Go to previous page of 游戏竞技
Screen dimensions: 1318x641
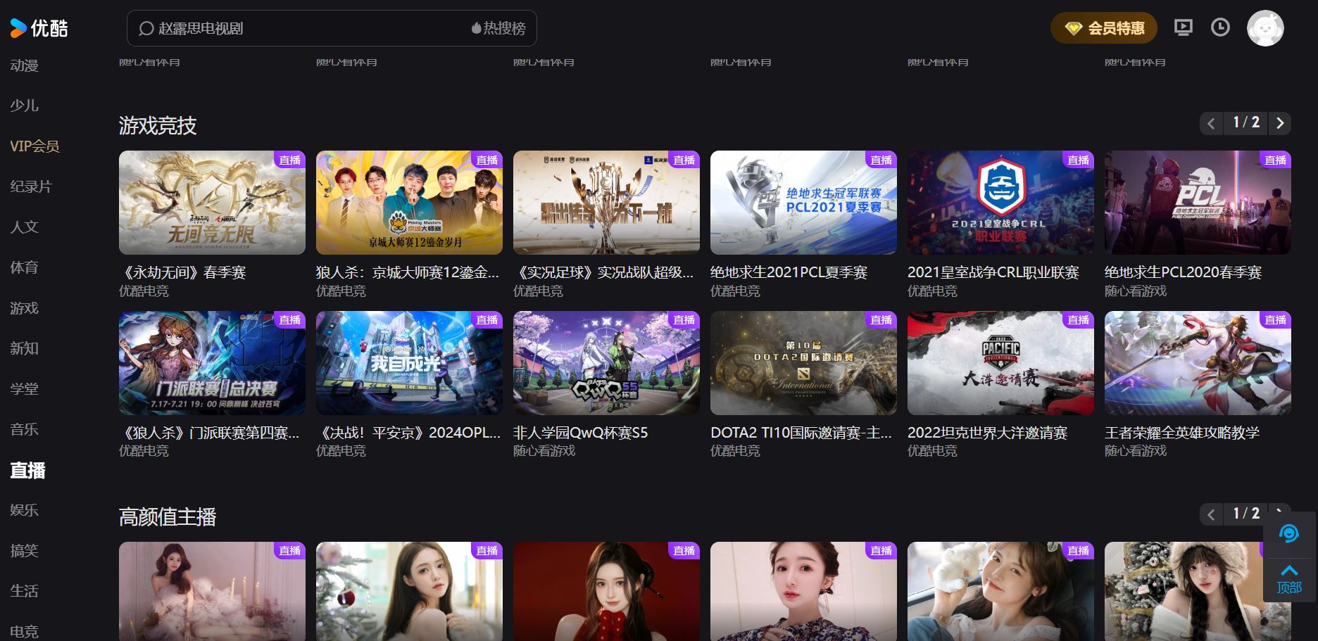[x=1211, y=122]
